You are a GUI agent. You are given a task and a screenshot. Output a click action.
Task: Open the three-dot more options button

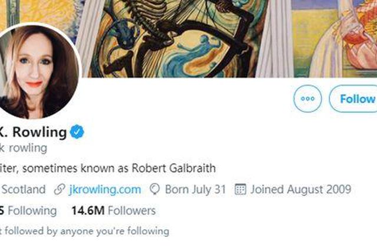pyautogui.click(x=307, y=98)
